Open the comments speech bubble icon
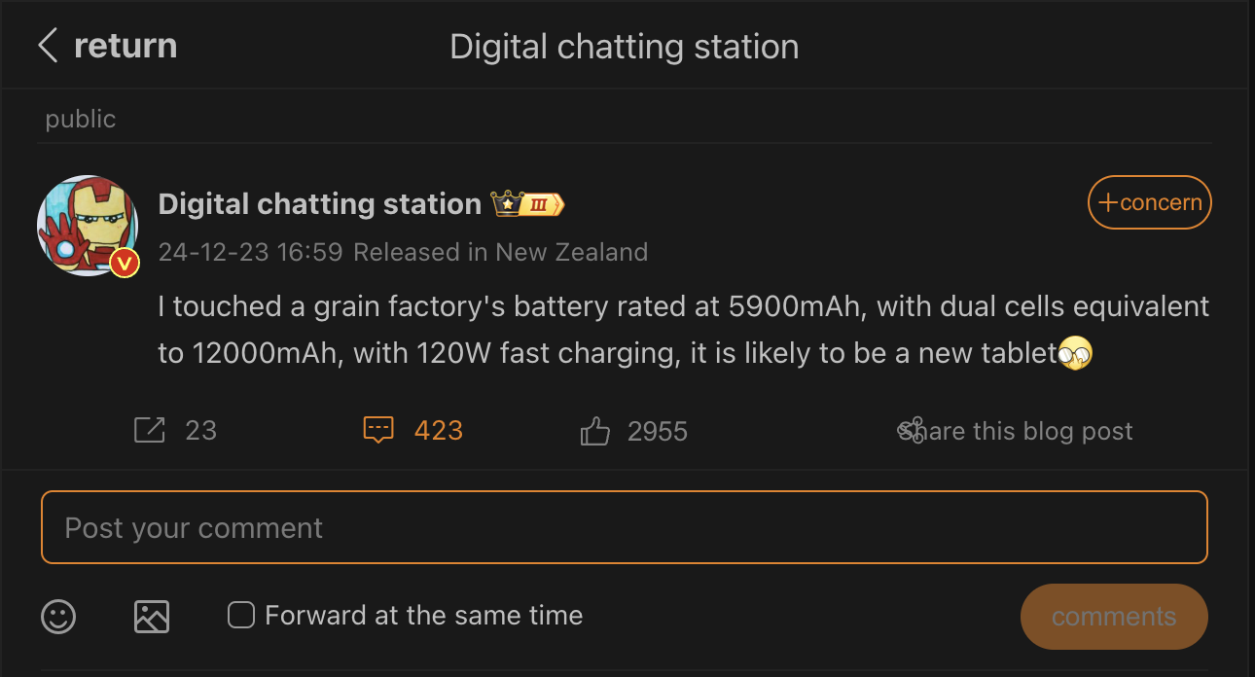Image resolution: width=1255 pixels, height=677 pixels. coord(377,430)
